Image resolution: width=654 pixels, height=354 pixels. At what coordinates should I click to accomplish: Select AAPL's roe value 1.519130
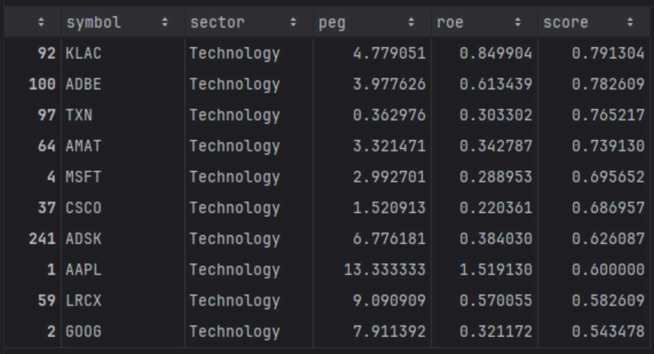pyautogui.click(x=496, y=270)
